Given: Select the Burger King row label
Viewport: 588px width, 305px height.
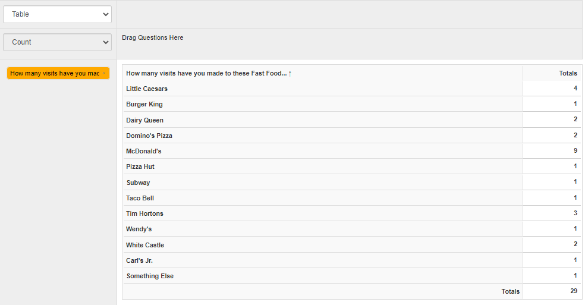Looking at the screenshot, I should [x=144, y=105].
